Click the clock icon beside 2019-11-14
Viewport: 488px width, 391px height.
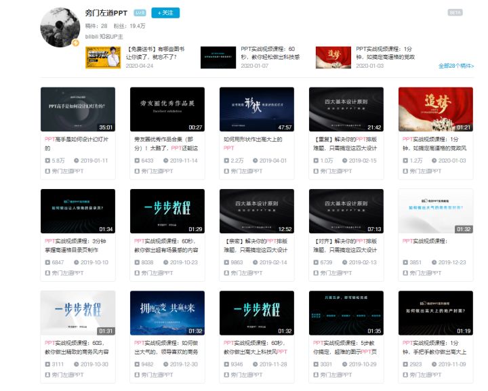tap(166, 161)
